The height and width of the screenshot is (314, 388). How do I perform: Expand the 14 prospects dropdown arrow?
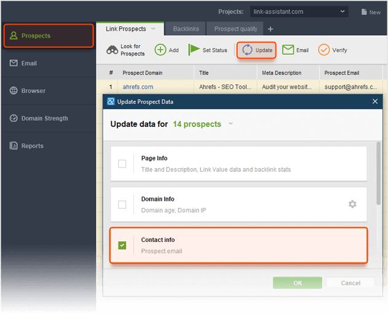point(231,124)
